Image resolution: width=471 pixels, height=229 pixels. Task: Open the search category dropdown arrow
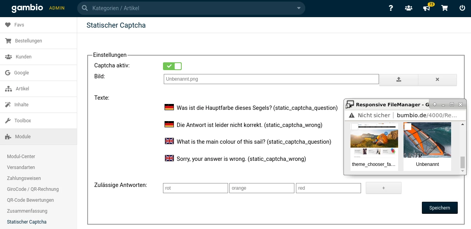(x=299, y=8)
